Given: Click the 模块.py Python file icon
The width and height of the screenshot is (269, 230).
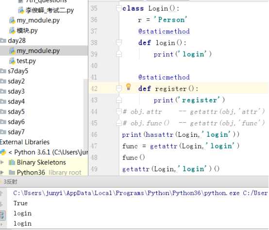Looking at the screenshot, I should pos(12,31).
